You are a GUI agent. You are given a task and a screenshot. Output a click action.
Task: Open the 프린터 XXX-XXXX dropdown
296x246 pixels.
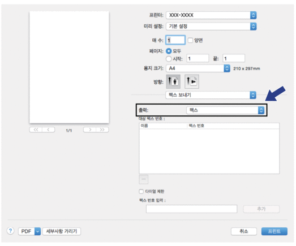click(211, 15)
